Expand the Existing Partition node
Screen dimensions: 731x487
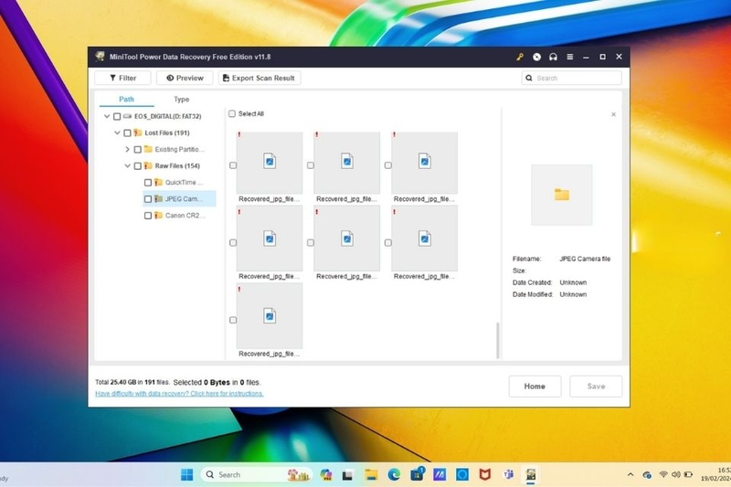coord(127,150)
